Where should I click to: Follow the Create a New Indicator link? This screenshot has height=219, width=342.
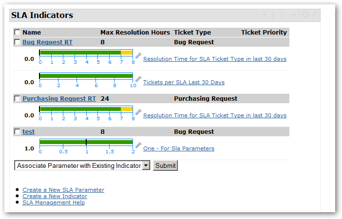click(x=55, y=196)
